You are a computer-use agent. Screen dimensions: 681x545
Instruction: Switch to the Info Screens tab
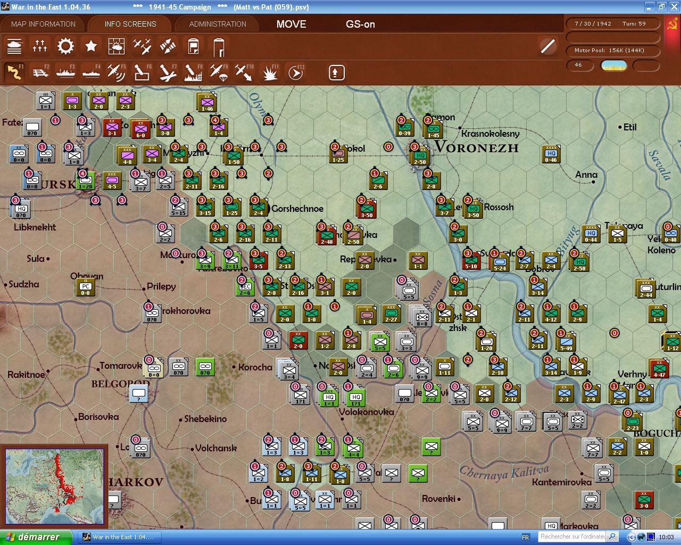point(130,24)
